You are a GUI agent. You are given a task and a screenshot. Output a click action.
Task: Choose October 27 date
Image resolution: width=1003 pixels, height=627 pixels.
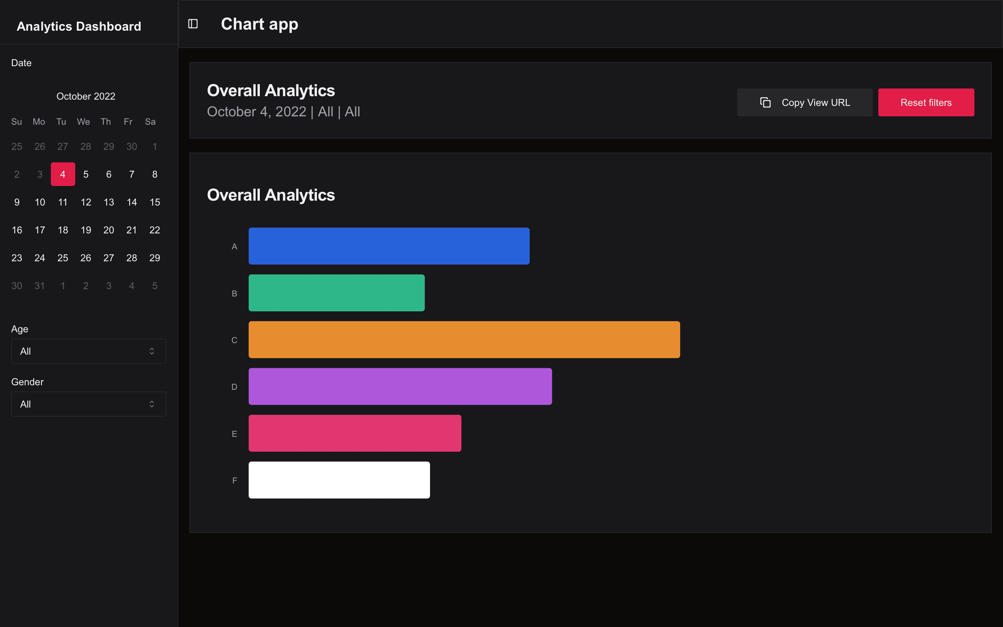click(109, 258)
